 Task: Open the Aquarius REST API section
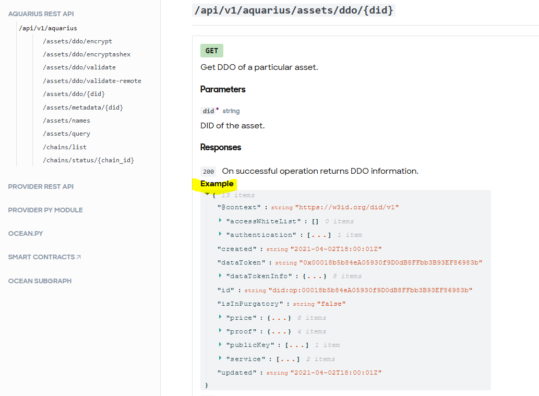point(41,14)
